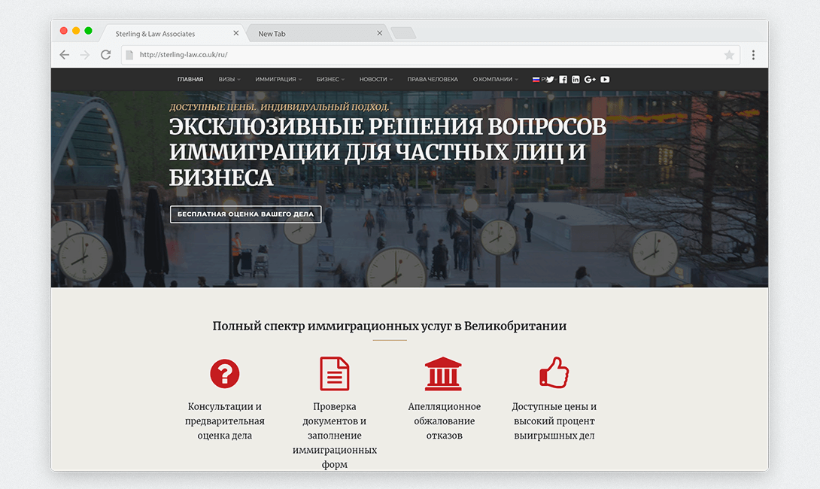Switch to the New Tab tab
The width and height of the screenshot is (820, 489).
pos(317,33)
